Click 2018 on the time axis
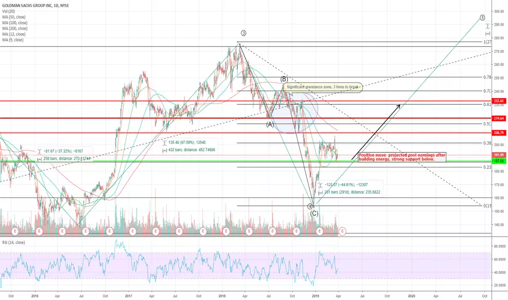The height and width of the screenshot is (300, 508). pos(222,296)
